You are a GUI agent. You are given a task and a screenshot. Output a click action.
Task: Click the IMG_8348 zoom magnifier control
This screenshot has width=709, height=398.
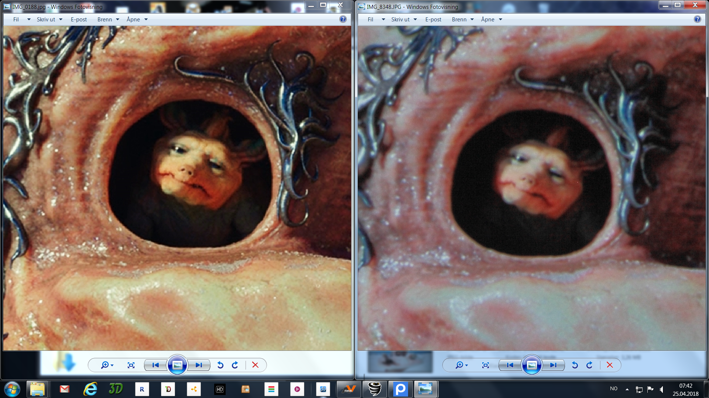point(459,365)
